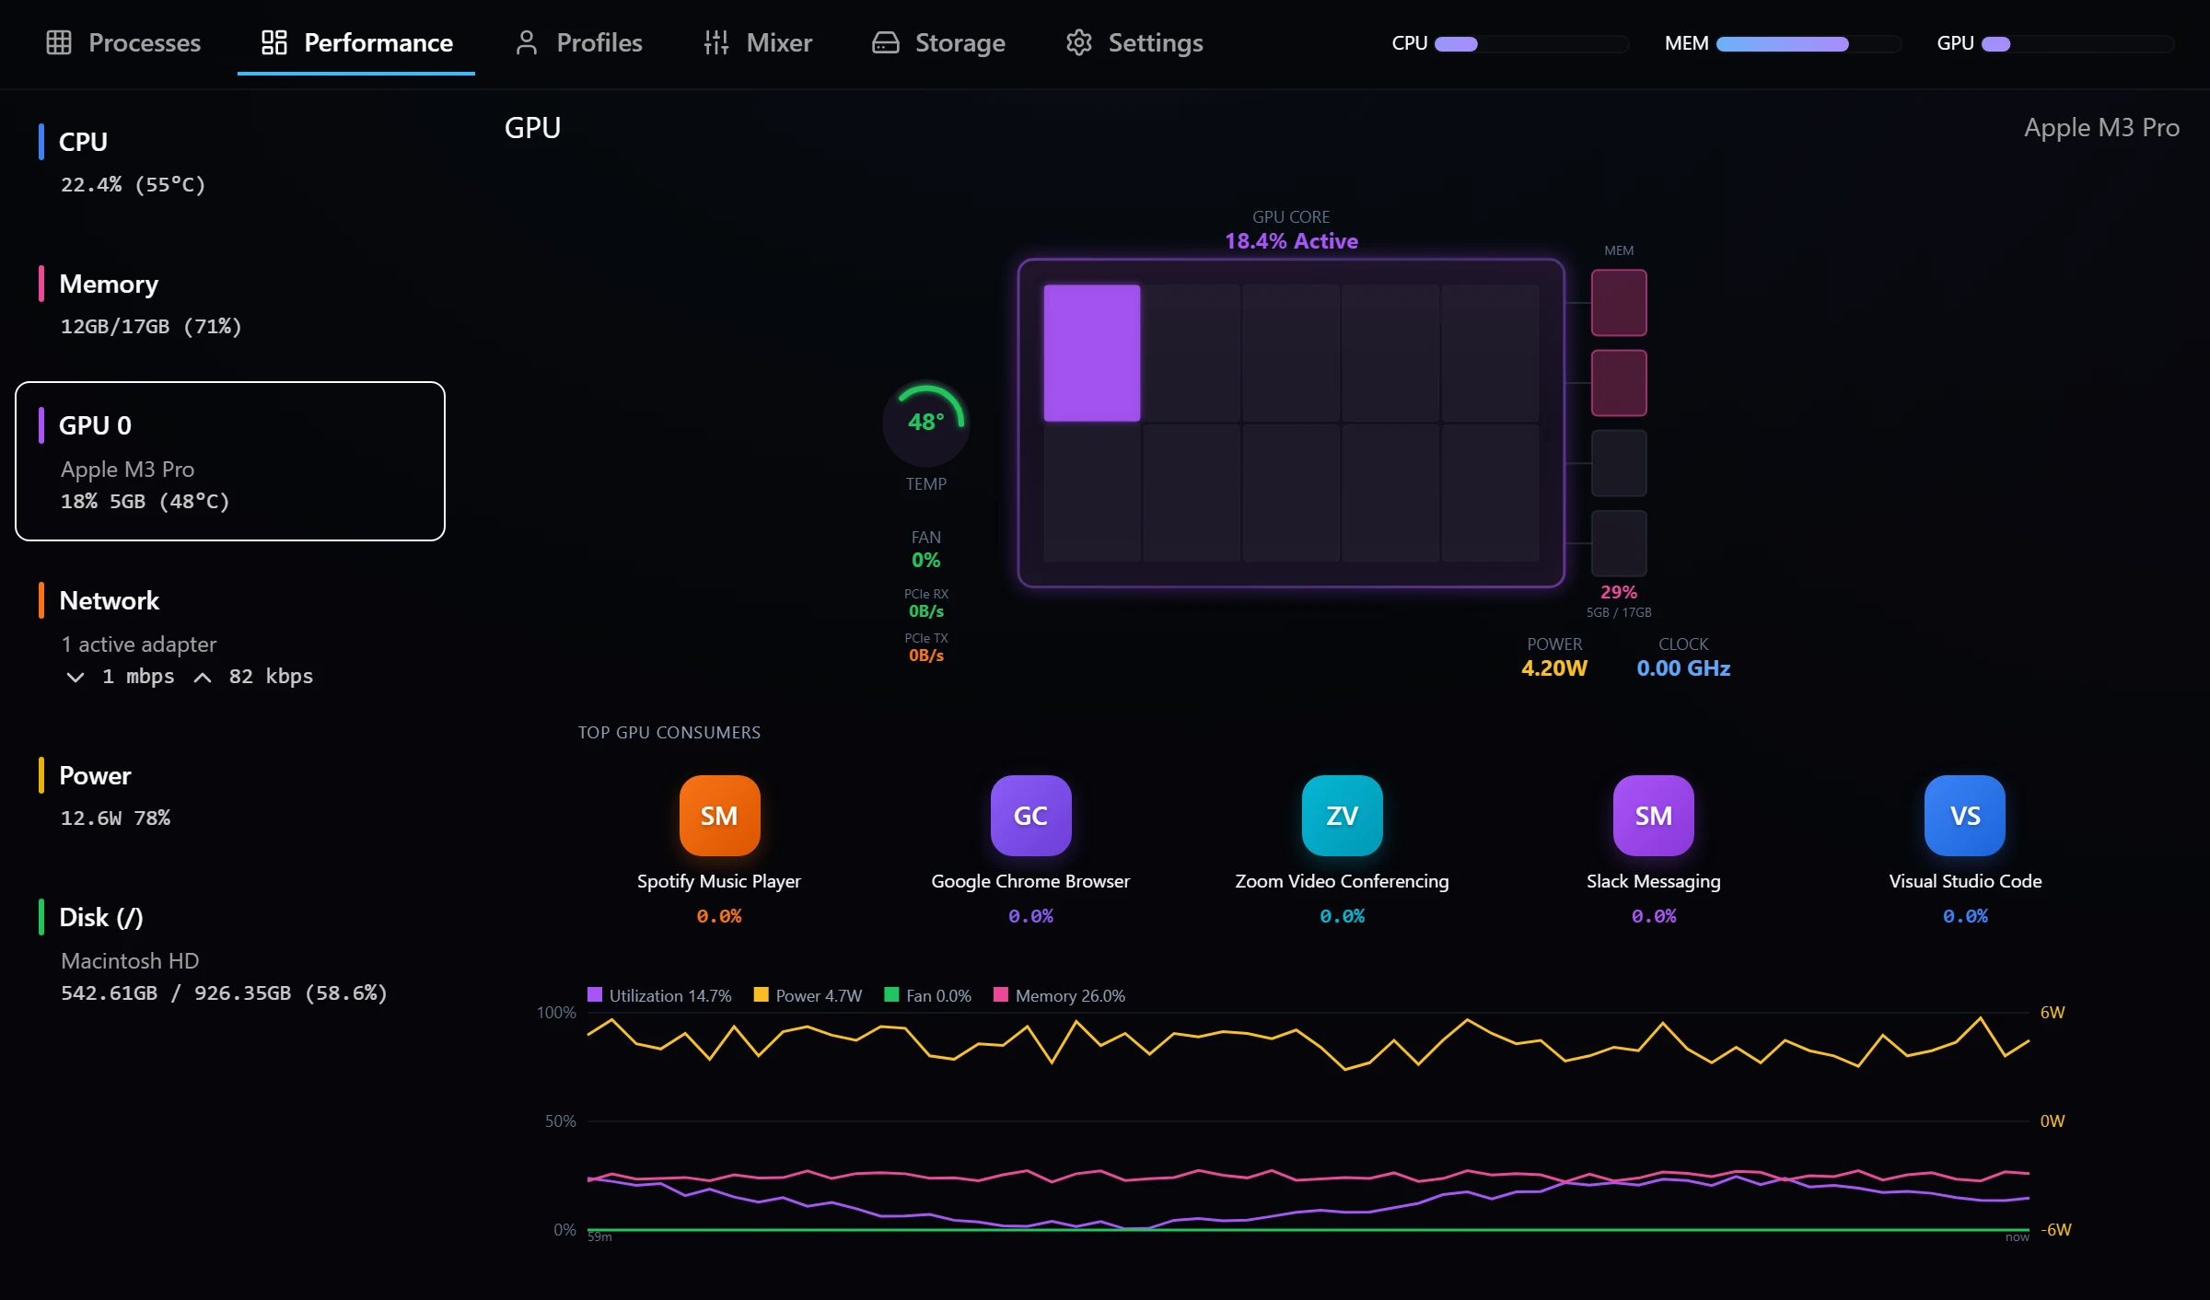Open the Settings tab
The image size is (2210, 1300).
pos(1134,42)
